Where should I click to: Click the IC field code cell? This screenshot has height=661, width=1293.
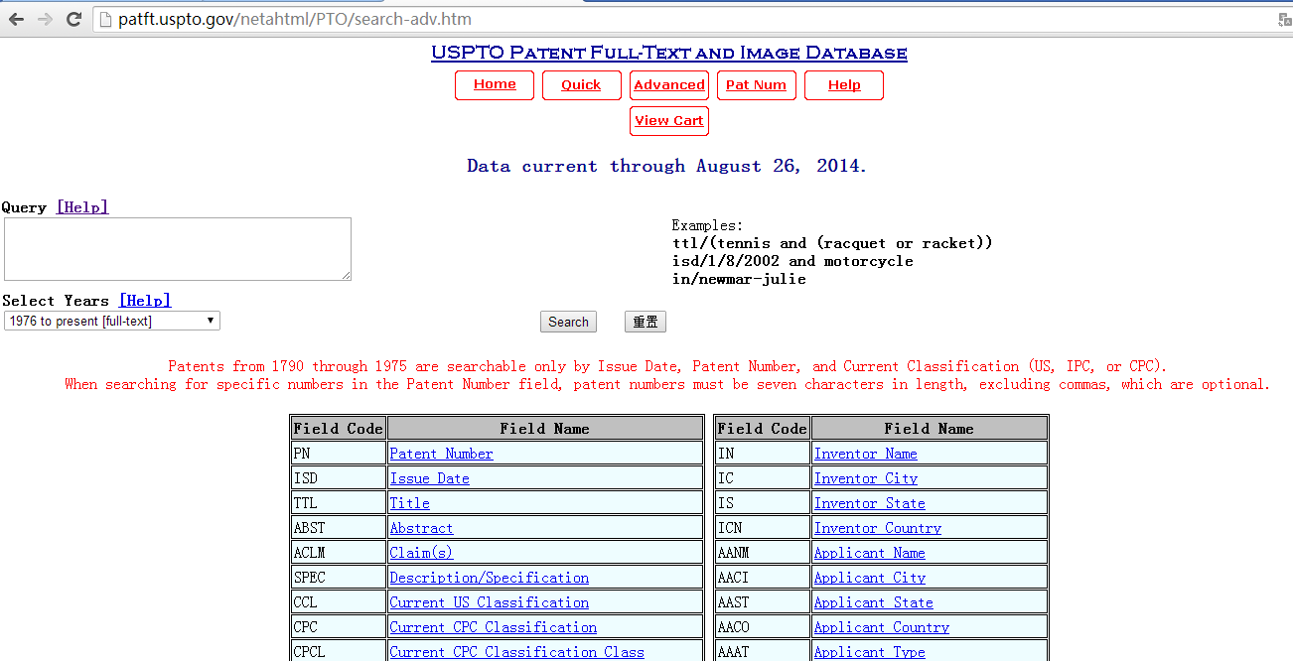coord(763,478)
